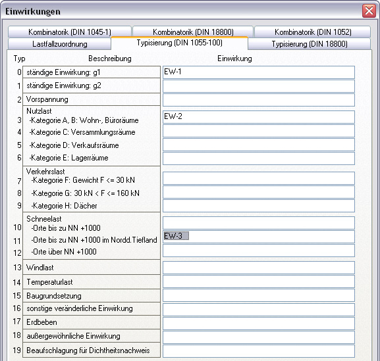Image resolution: width=380 pixels, height=361 pixels.
Task: Click the 'Baugrundsetzung' description cell
Action: point(92,296)
